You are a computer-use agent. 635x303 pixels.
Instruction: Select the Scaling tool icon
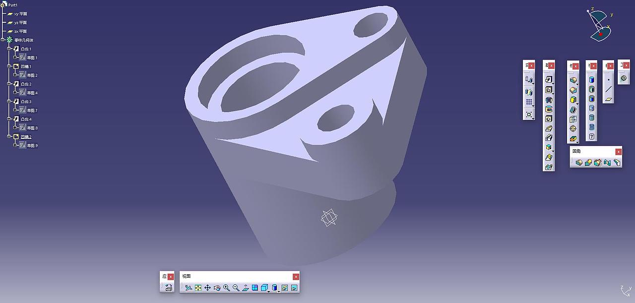529,115
